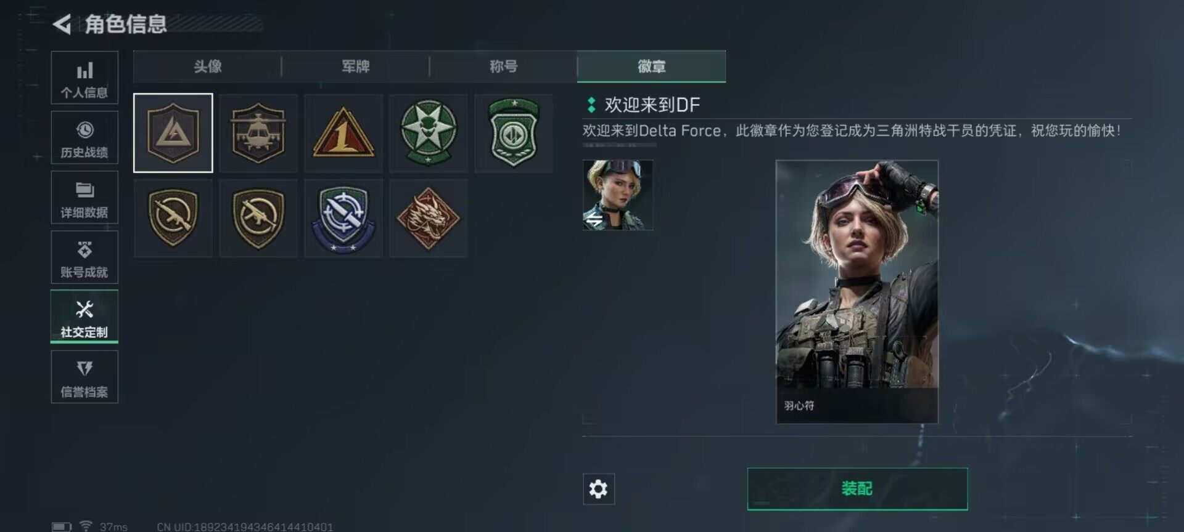Viewport: 1184px width, 532px height.
Task: Choose the red triangle number 1 badge
Action: click(x=343, y=133)
